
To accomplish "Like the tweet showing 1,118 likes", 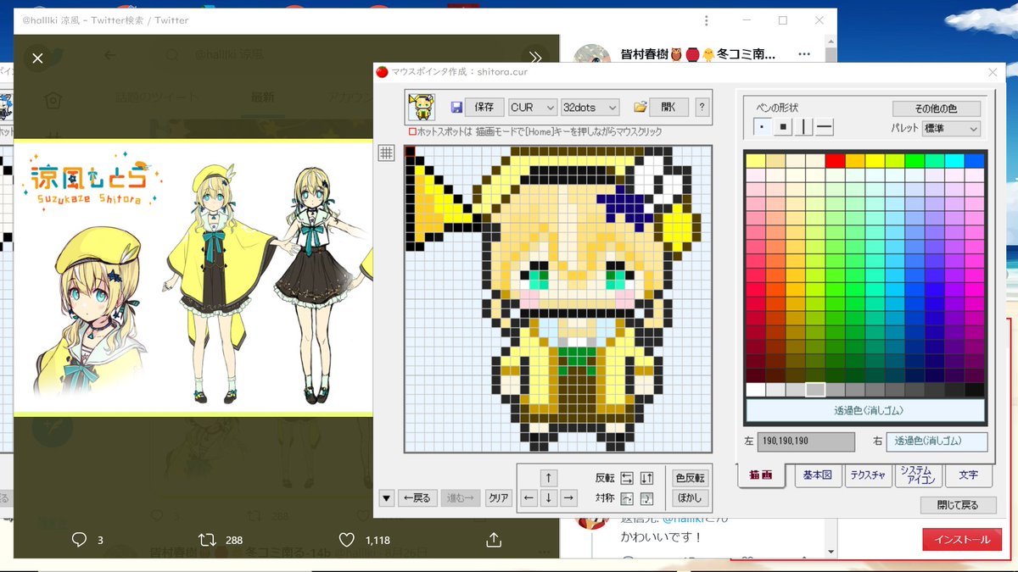I will pyautogui.click(x=346, y=540).
